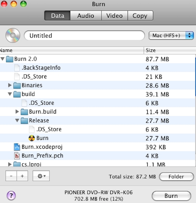Click the Release folder icon
Viewport: 196px width, 203px height.
(x=25, y=121)
